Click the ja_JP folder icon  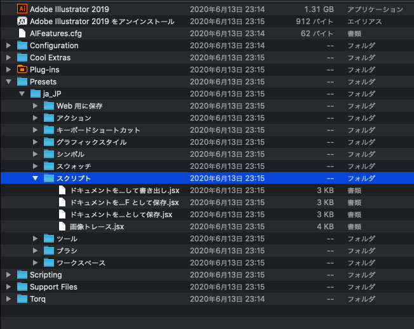(36, 94)
